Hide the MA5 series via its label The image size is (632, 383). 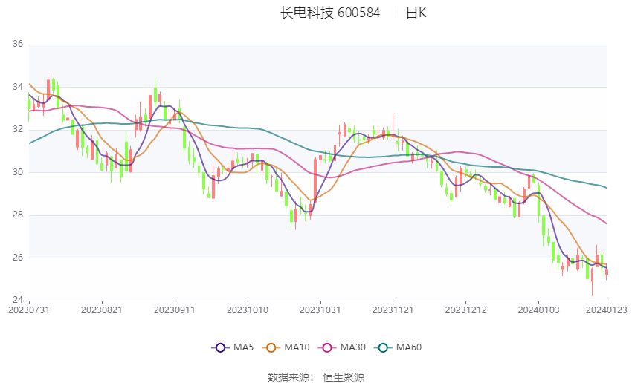[x=243, y=347]
